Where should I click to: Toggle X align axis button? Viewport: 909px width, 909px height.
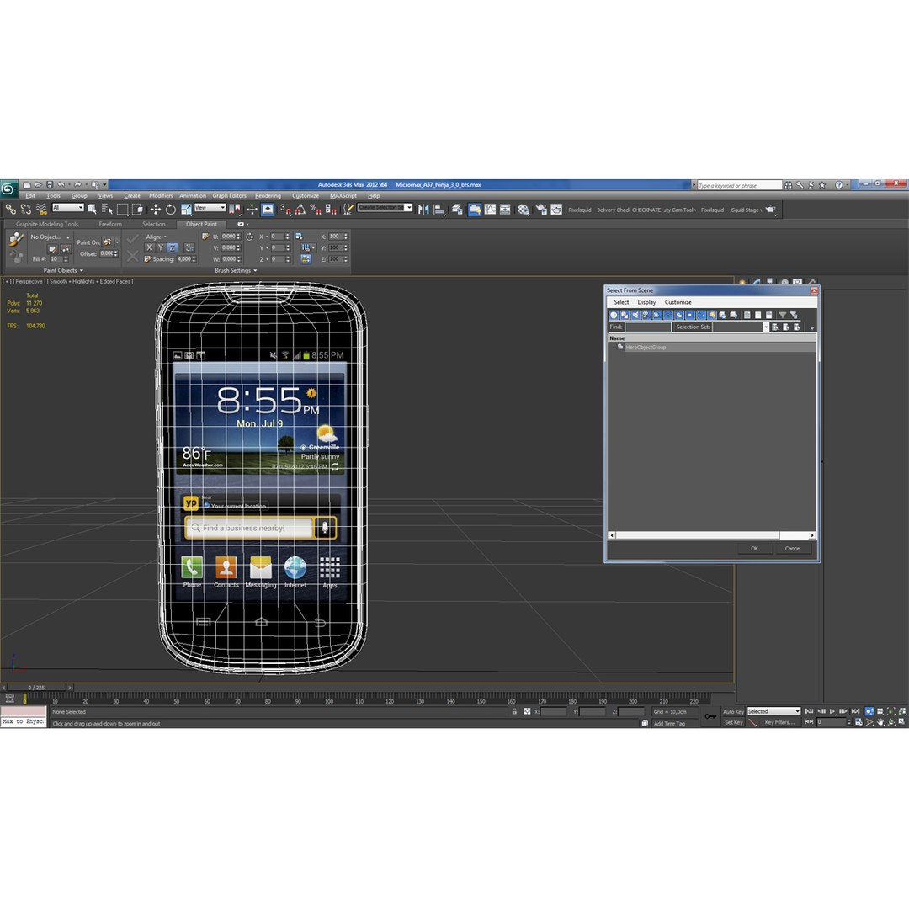(149, 247)
